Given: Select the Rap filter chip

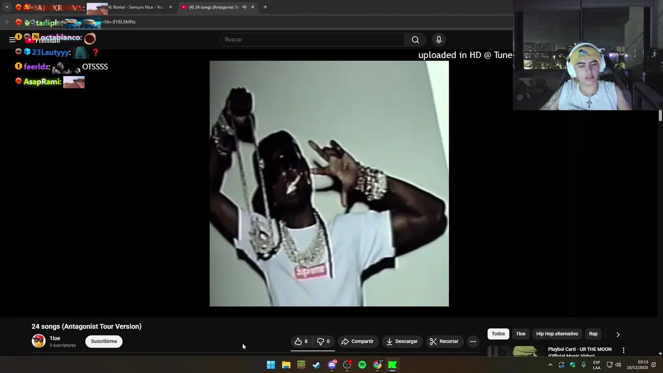Looking at the screenshot, I should pos(593,334).
